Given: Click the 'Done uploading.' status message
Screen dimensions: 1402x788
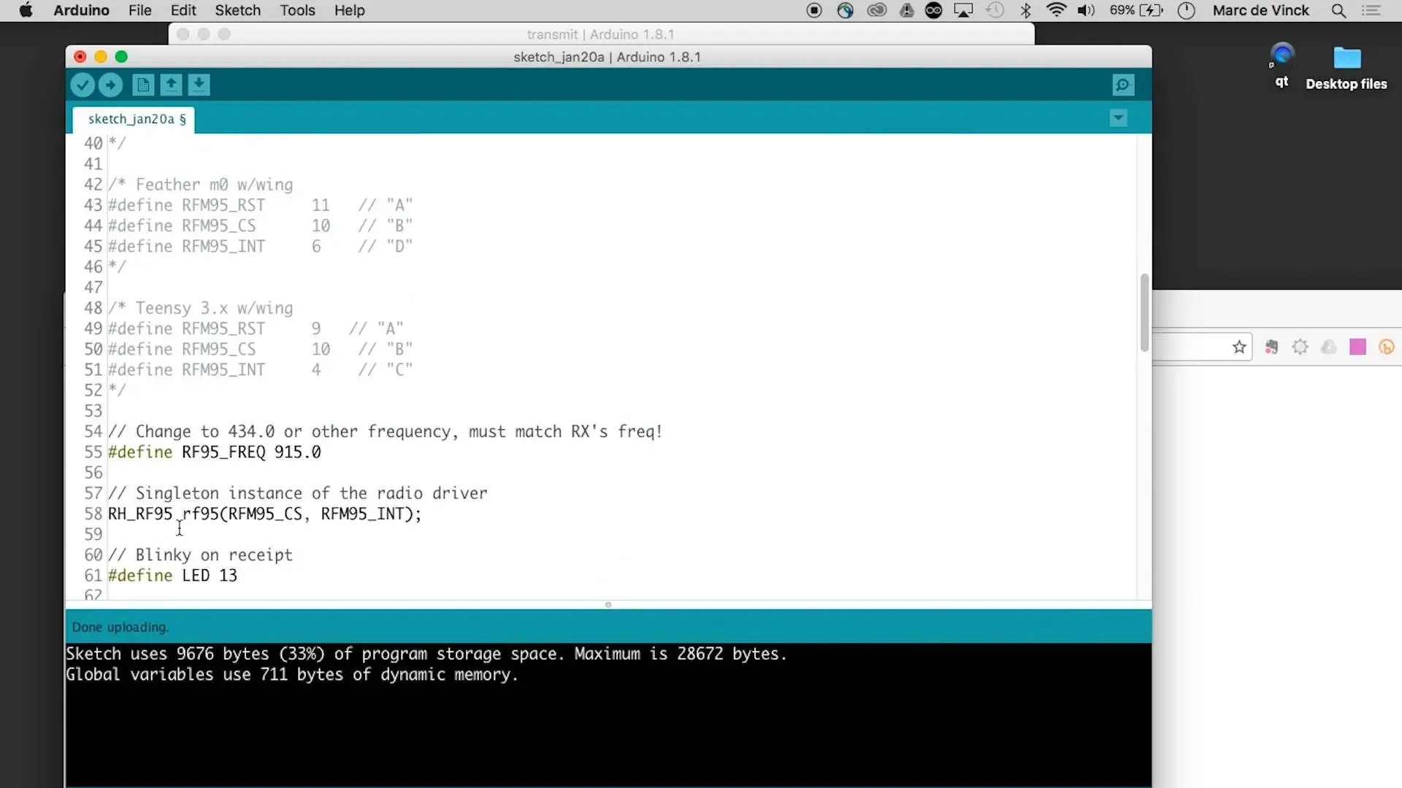Looking at the screenshot, I should [120, 627].
